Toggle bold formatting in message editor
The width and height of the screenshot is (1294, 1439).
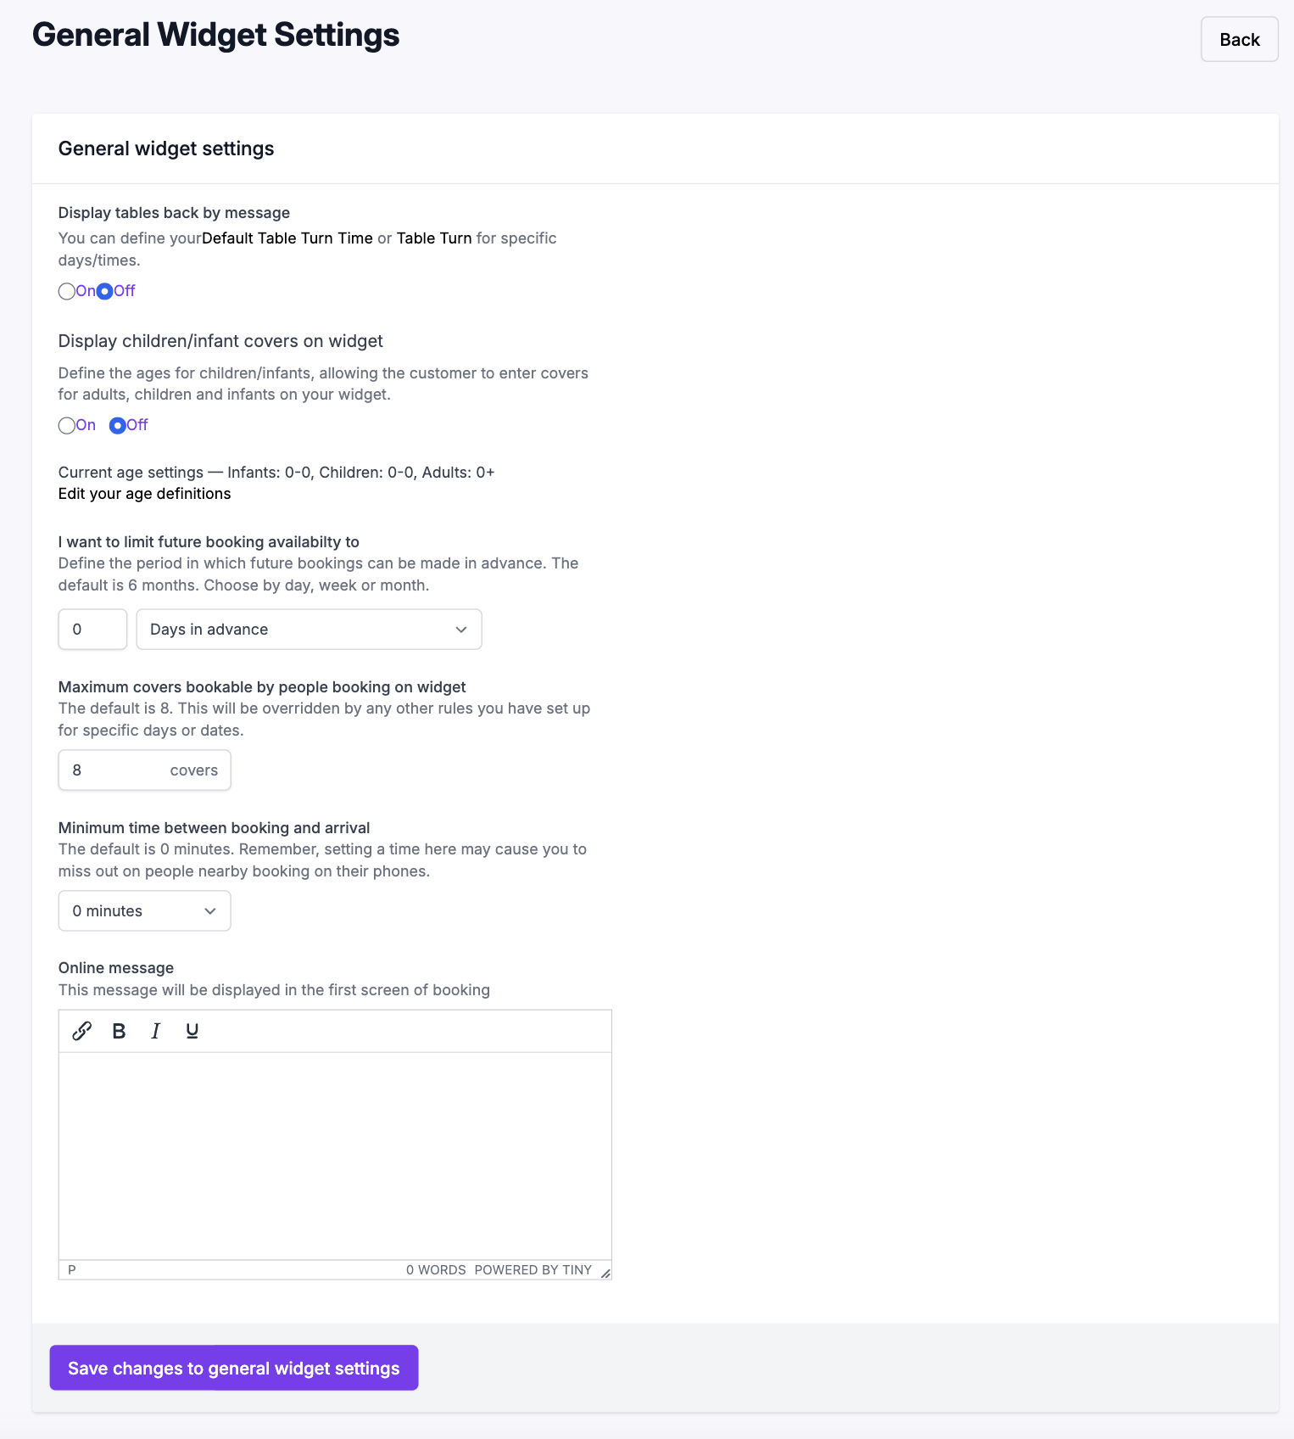(119, 1031)
